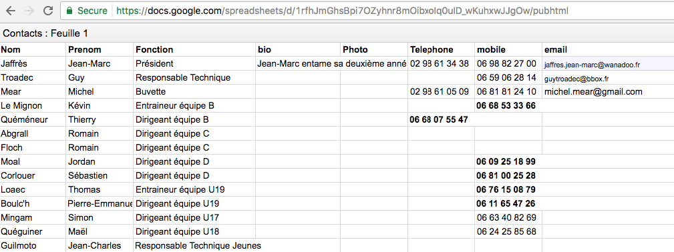Click the Pierre-Emmanuel first name cell
The width and height of the screenshot is (674, 252).
[x=100, y=203]
